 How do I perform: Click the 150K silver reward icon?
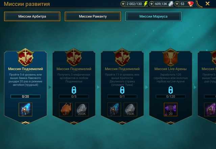130,109
